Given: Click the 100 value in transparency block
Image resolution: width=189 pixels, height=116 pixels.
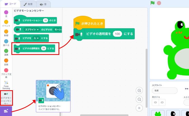Looking at the screenshot, I should click(117, 34).
